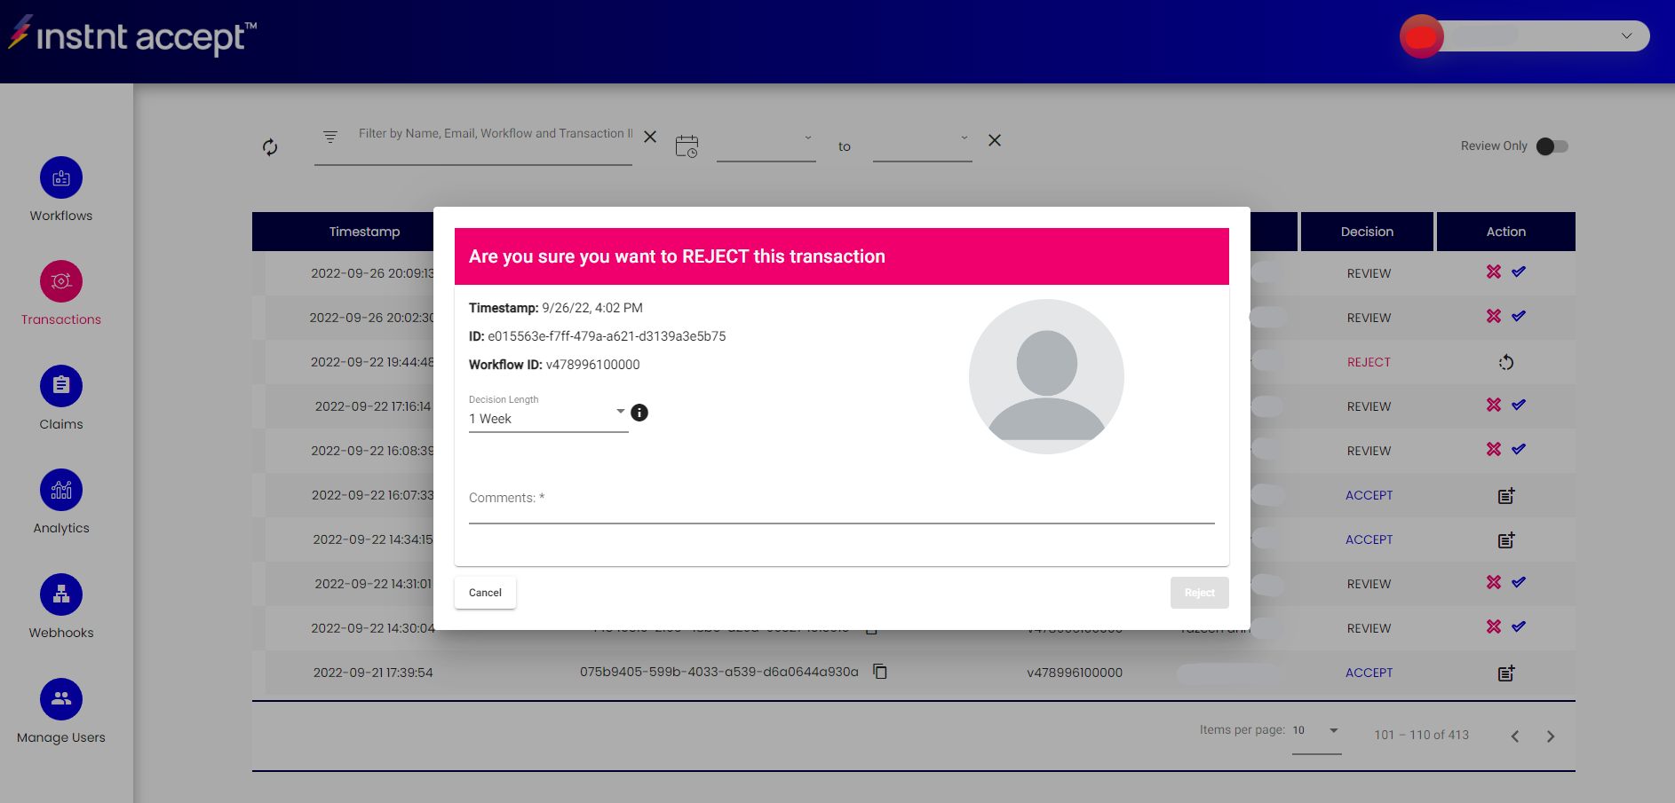The width and height of the screenshot is (1675, 803).
Task: Clear the date range filter
Action: pyautogui.click(x=995, y=140)
